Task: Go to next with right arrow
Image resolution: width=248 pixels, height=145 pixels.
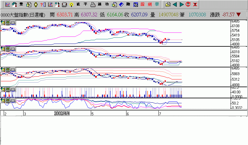Action: coord(181,4)
